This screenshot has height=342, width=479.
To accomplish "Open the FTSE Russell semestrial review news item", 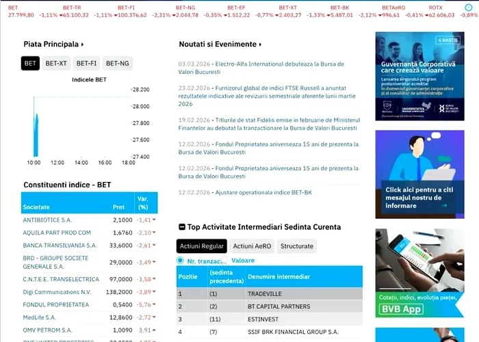I will pyautogui.click(x=267, y=96).
